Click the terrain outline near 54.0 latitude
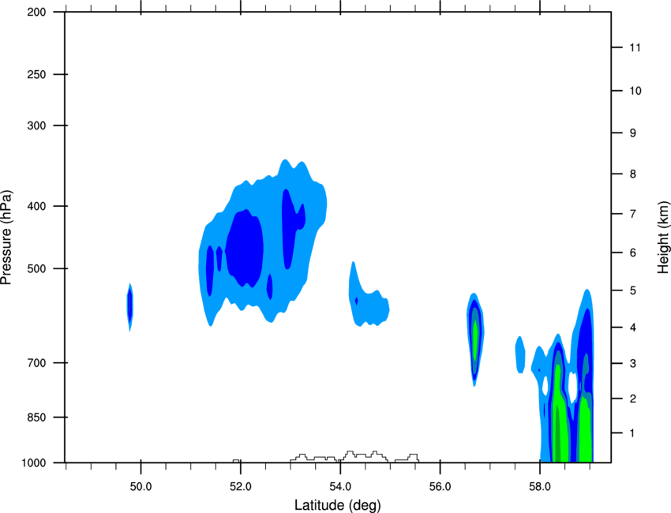671x513 pixels. tap(354, 456)
